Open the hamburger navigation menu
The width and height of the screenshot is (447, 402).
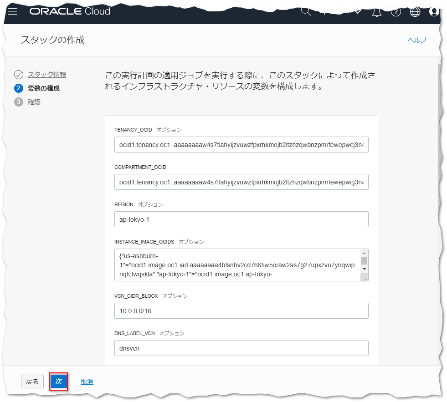click(12, 11)
